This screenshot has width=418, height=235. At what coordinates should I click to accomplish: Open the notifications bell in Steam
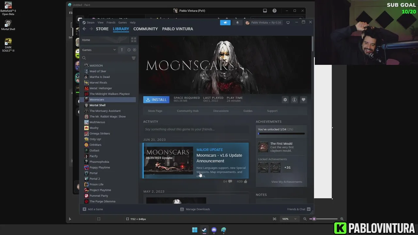[x=237, y=23]
